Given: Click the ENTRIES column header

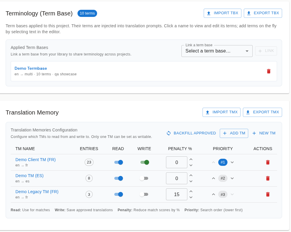Looking at the screenshot, I should [89, 149].
